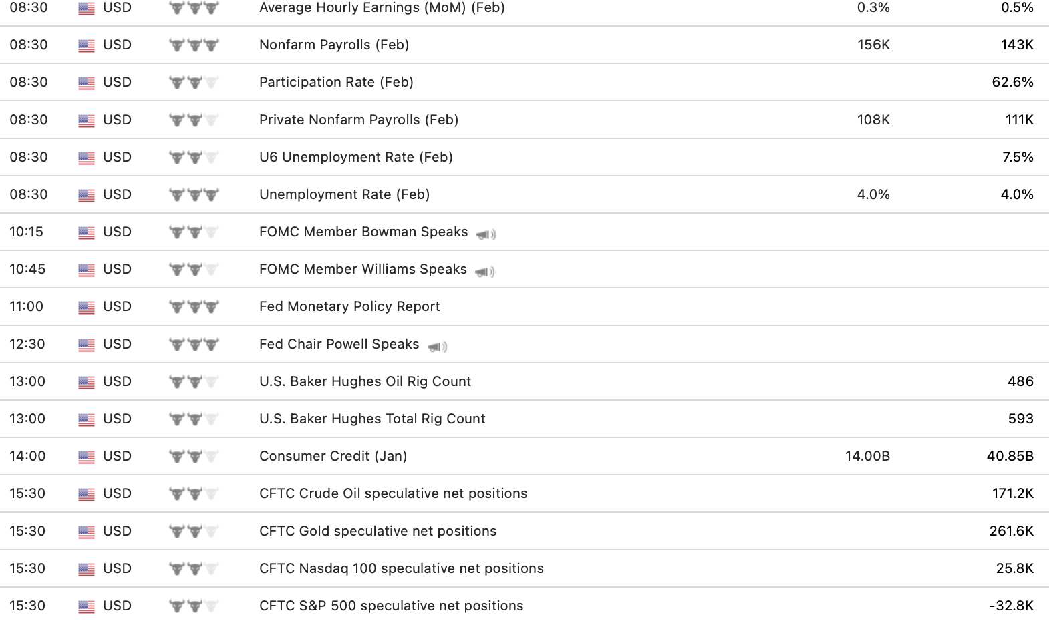This screenshot has height=629, width=1049.
Task: Open Average Hourly Earnings (MoM) event link
Action: pos(382,8)
